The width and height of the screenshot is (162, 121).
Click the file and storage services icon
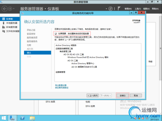click(x=4, y=31)
